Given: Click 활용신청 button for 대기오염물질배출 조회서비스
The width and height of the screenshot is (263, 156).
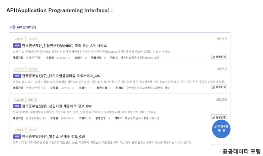Looking at the screenshot, I should (219, 87).
